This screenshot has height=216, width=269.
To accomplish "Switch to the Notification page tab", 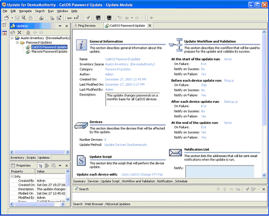I will tap(165, 181).
